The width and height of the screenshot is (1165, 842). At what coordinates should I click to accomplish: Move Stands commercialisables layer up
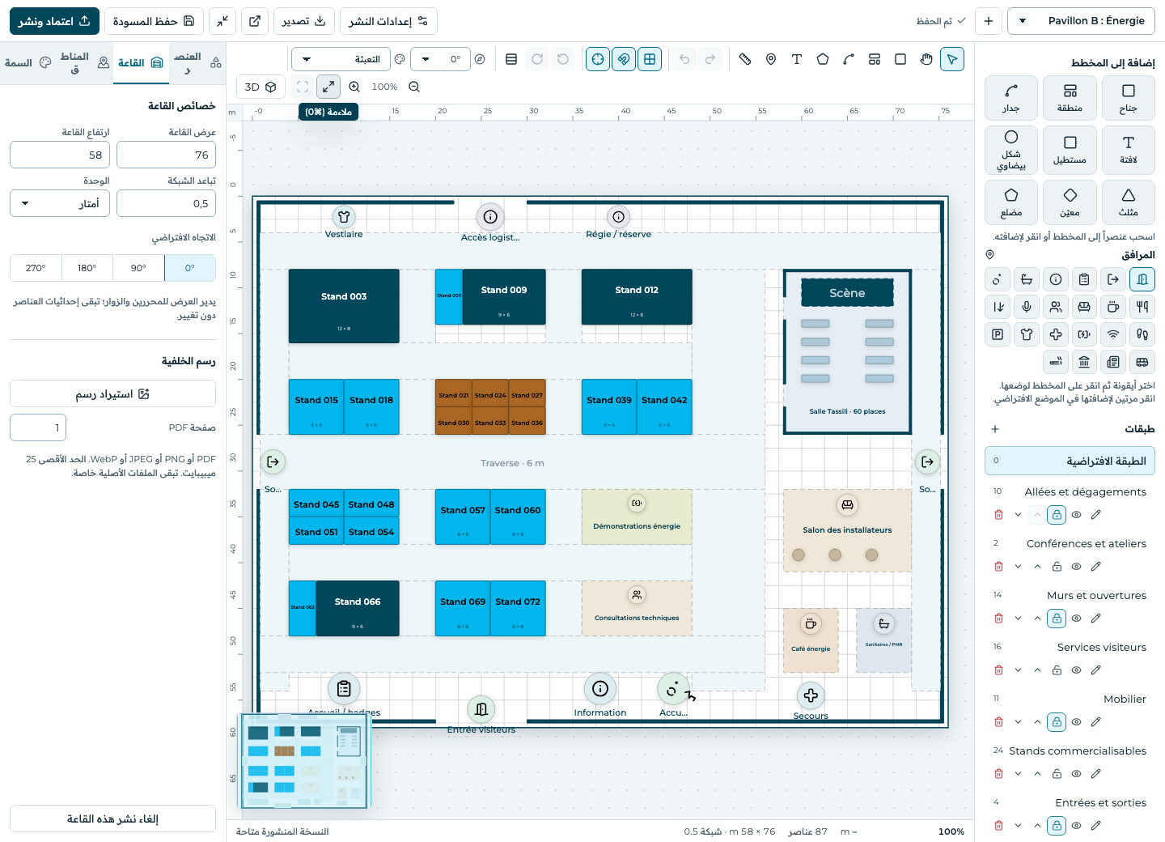click(1037, 774)
